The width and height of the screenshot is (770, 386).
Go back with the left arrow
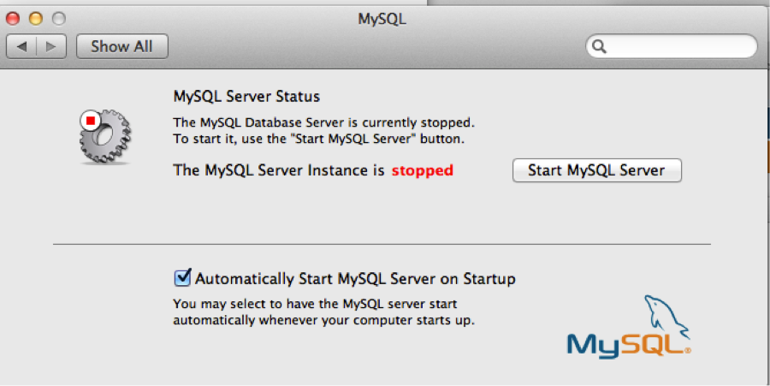21,46
